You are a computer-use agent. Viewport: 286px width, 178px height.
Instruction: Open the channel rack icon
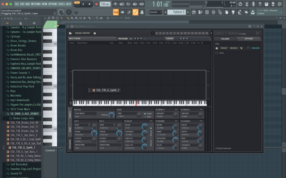[207, 12]
